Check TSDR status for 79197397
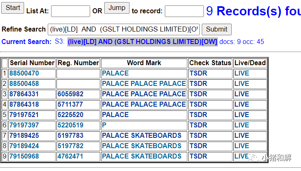 pyautogui.click(x=198, y=125)
